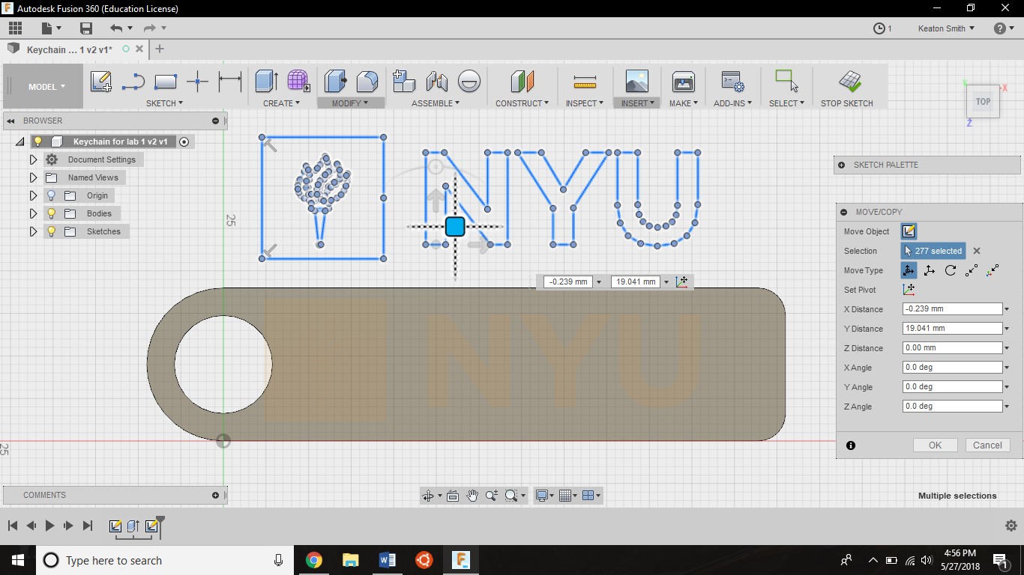Screen dimensions: 1024x575
Task: Collapse the Keychain root node
Action: pyautogui.click(x=19, y=142)
